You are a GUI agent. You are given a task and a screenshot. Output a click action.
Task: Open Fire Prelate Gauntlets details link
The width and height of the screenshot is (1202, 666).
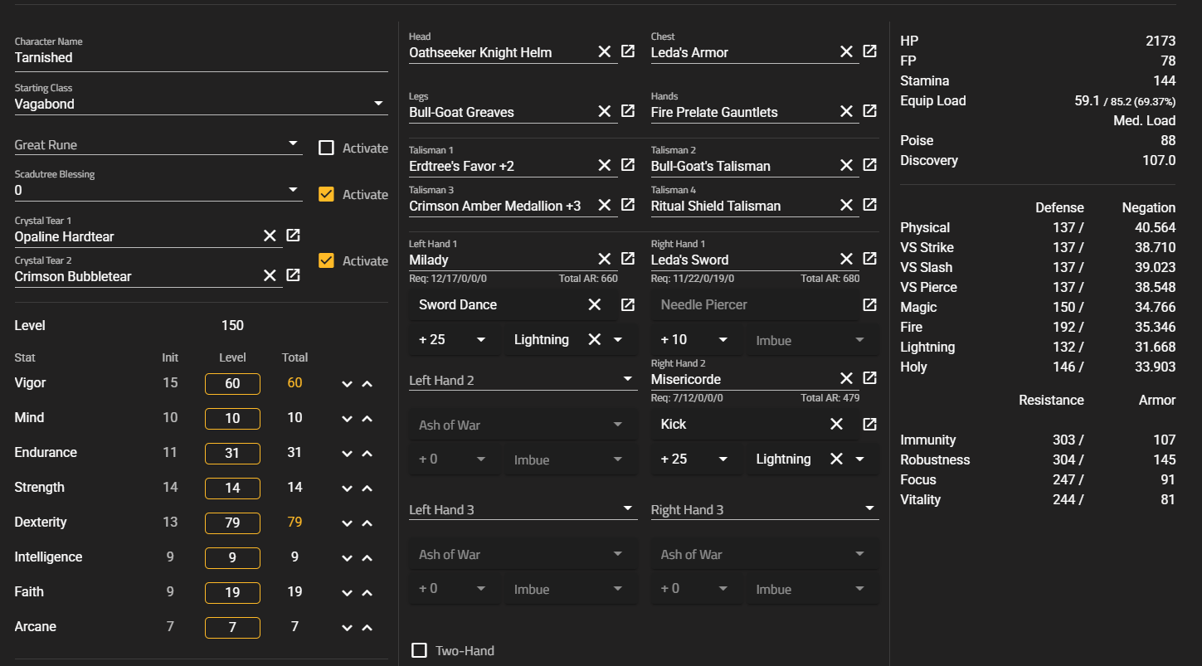pos(869,111)
